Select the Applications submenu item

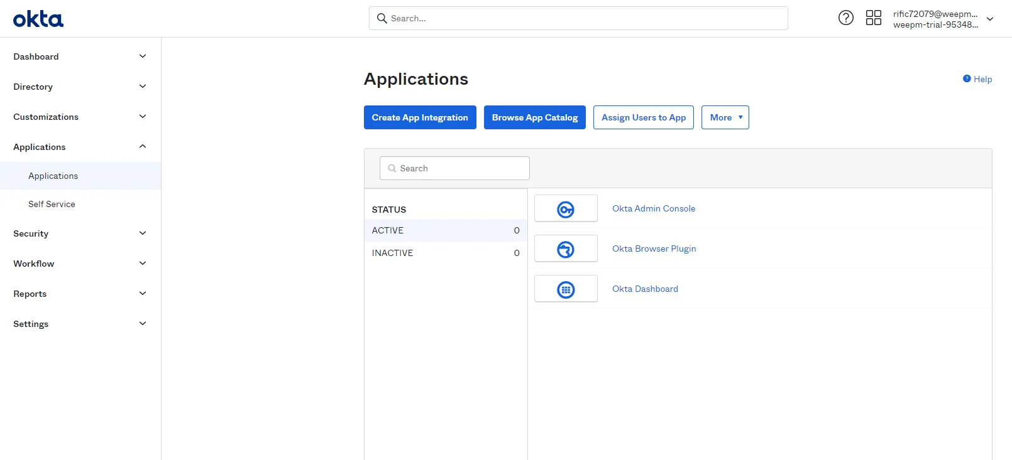tap(53, 176)
